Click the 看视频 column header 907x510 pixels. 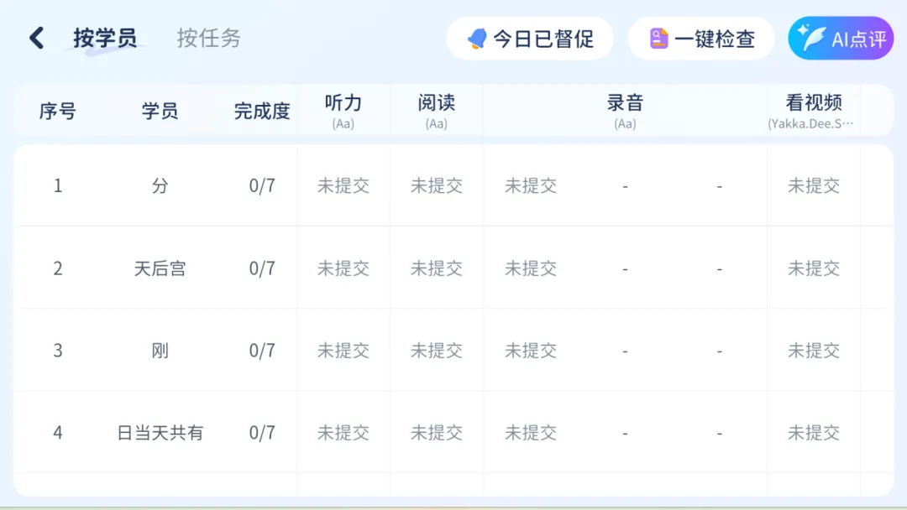pyautogui.click(x=813, y=104)
